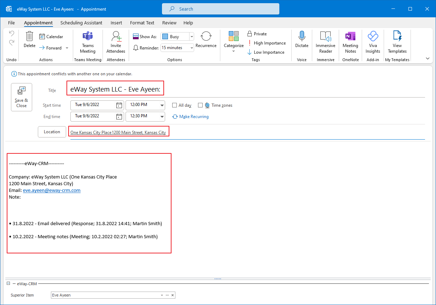The image size is (436, 305).
Task: Mark the appointment as Private
Action: (x=257, y=34)
